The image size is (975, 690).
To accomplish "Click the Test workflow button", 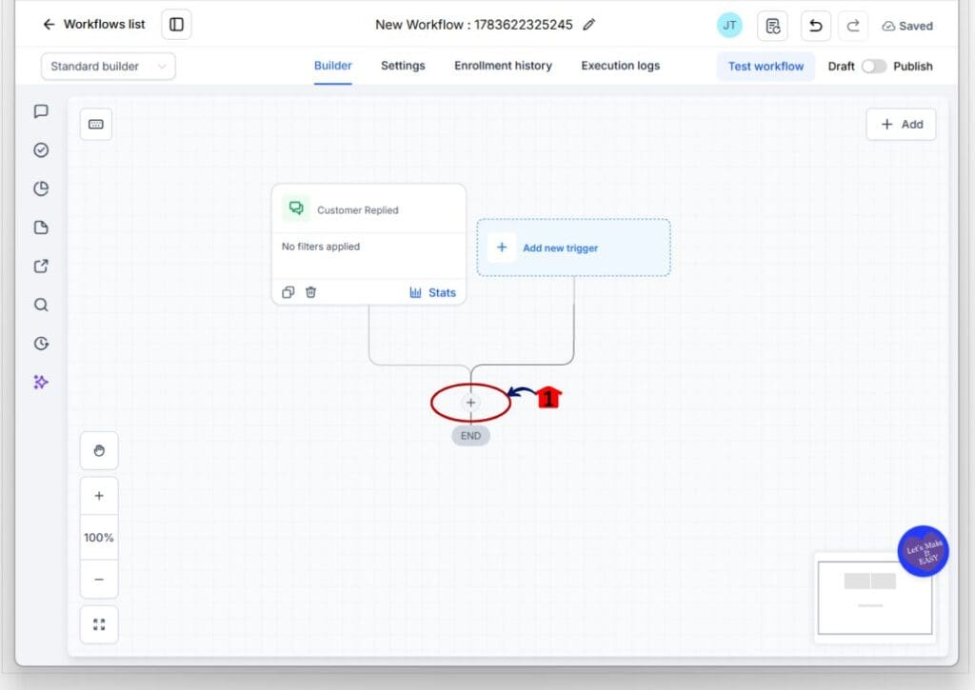I will 766,67.
